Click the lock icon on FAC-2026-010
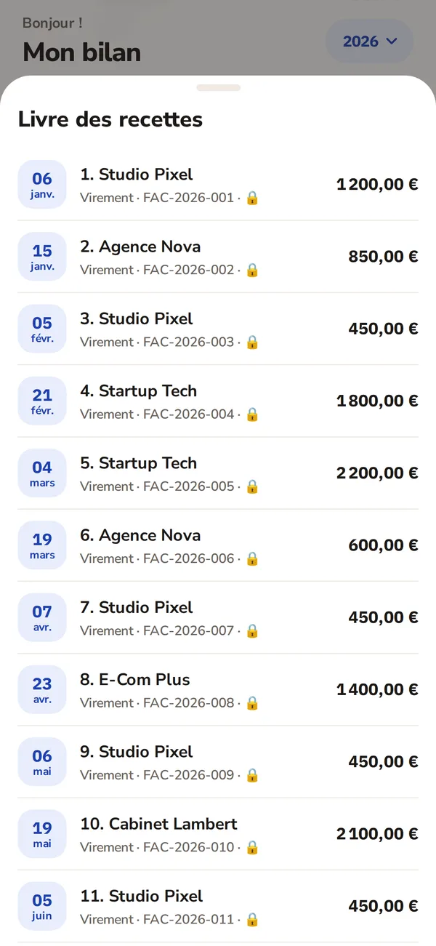The width and height of the screenshot is (436, 946). tap(252, 847)
